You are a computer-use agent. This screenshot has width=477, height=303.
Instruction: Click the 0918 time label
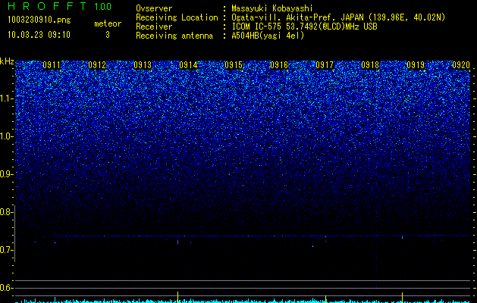pyautogui.click(x=370, y=65)
